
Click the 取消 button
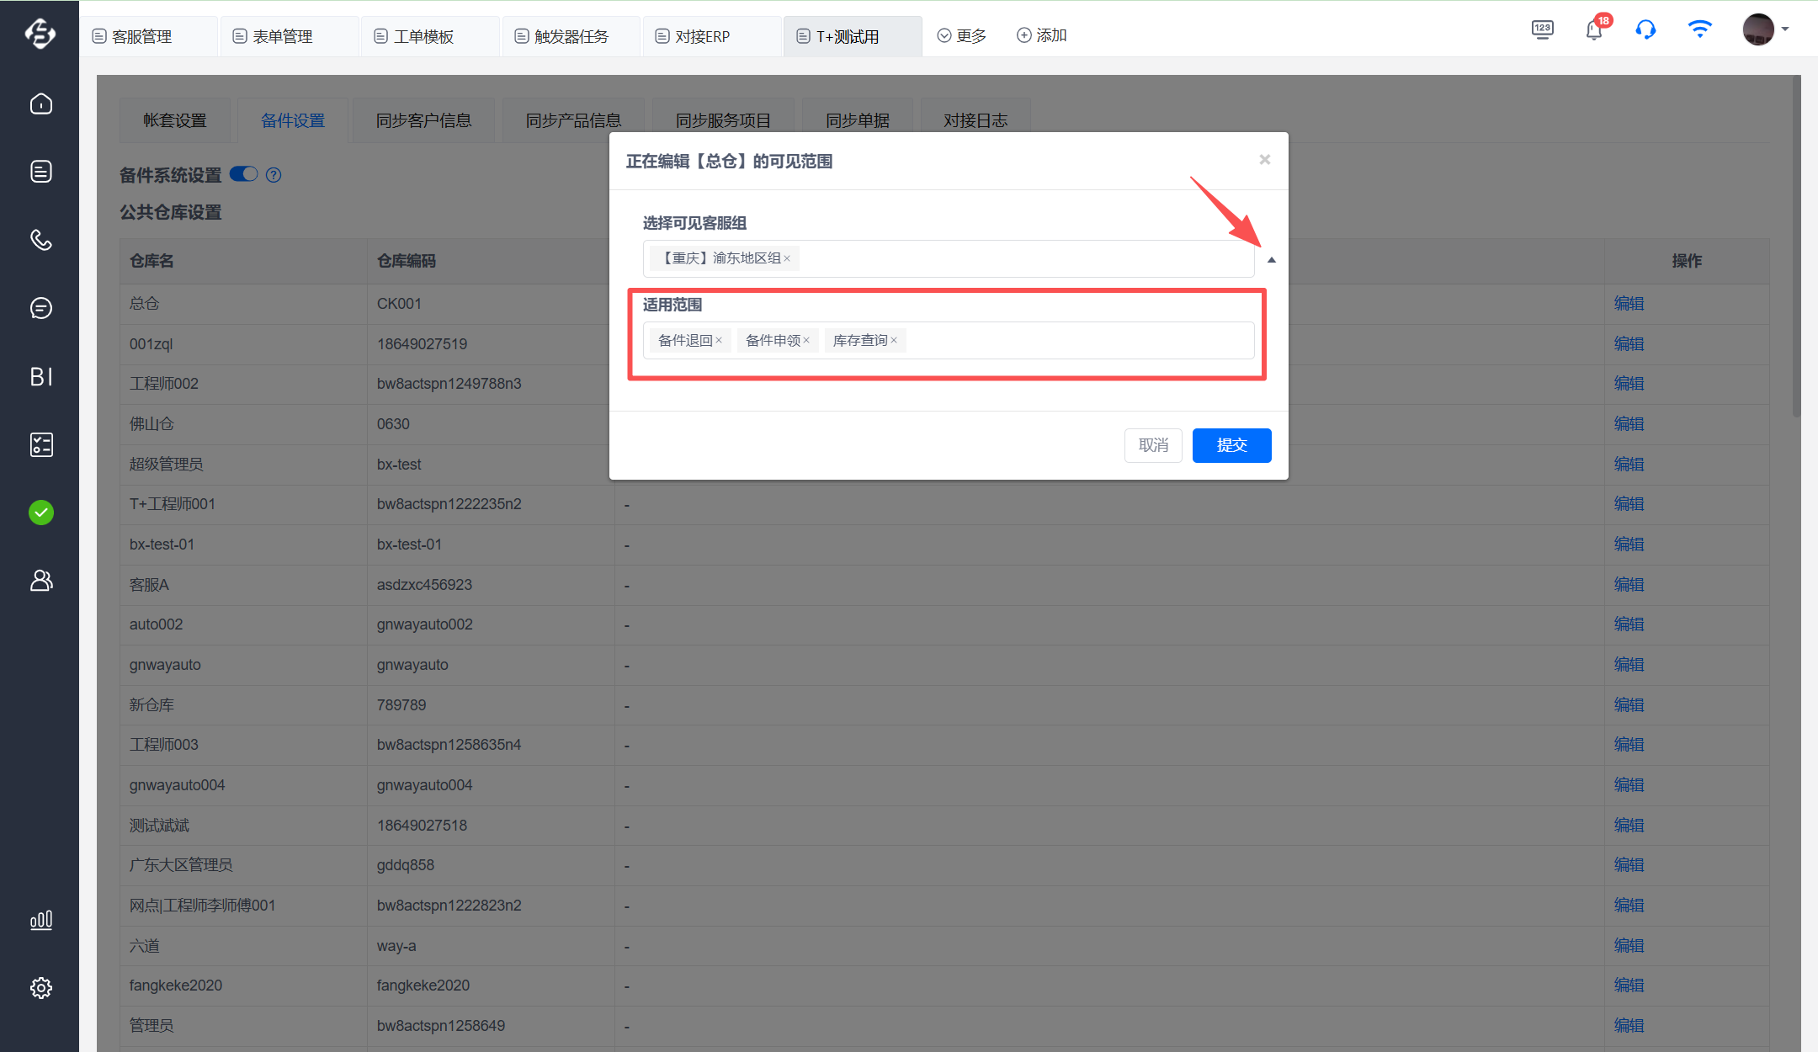(1153, 445)
